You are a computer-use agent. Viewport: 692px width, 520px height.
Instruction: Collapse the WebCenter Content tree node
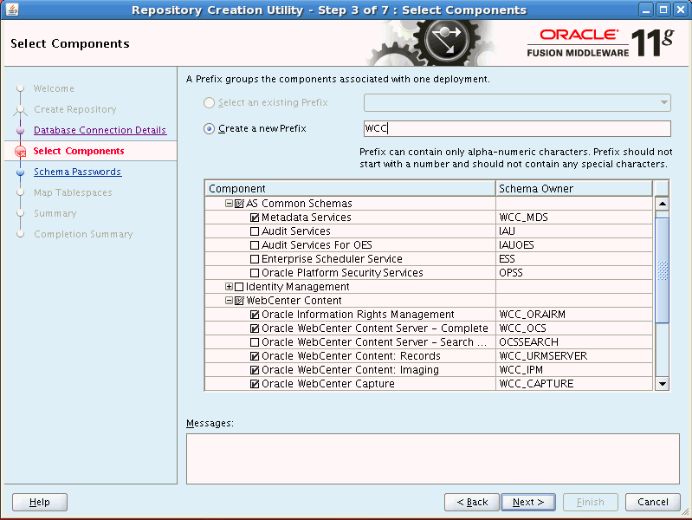[229, 301]
